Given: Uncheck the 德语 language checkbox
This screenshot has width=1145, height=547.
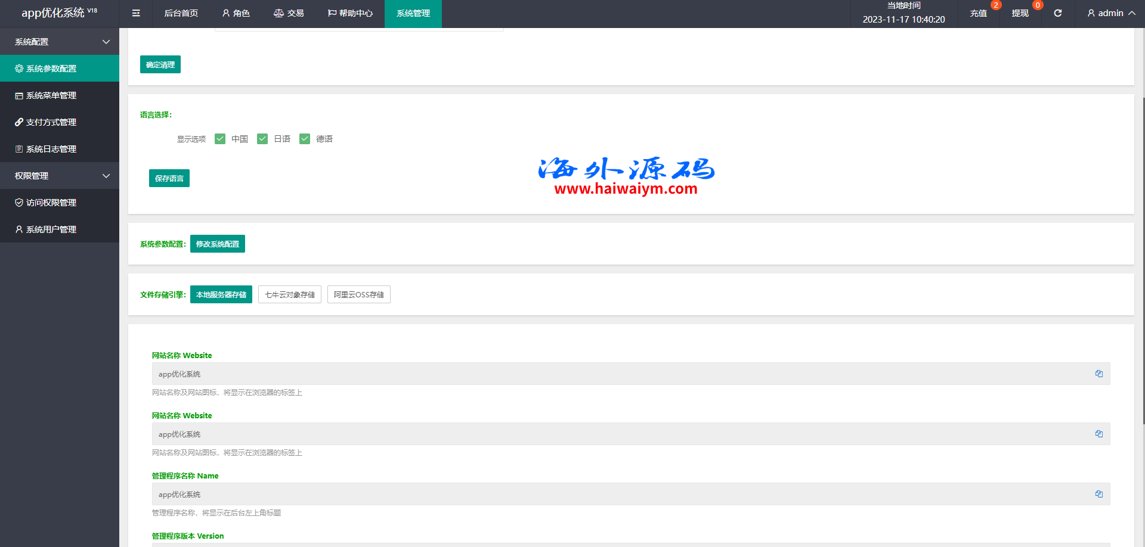Looking at the screenshot, I should coord(305,139).
